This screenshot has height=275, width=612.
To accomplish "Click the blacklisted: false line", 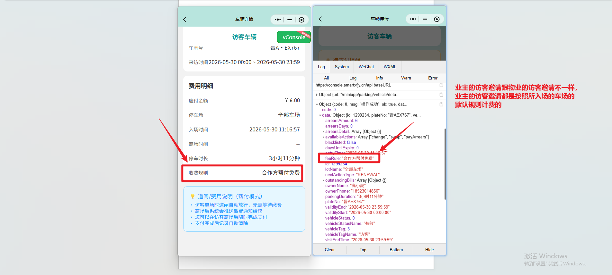I will pos(340,143).
